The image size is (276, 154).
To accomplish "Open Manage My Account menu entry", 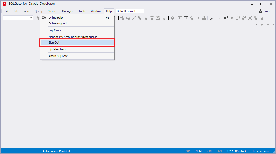I will pyautogui.click(x=77, y=37).
